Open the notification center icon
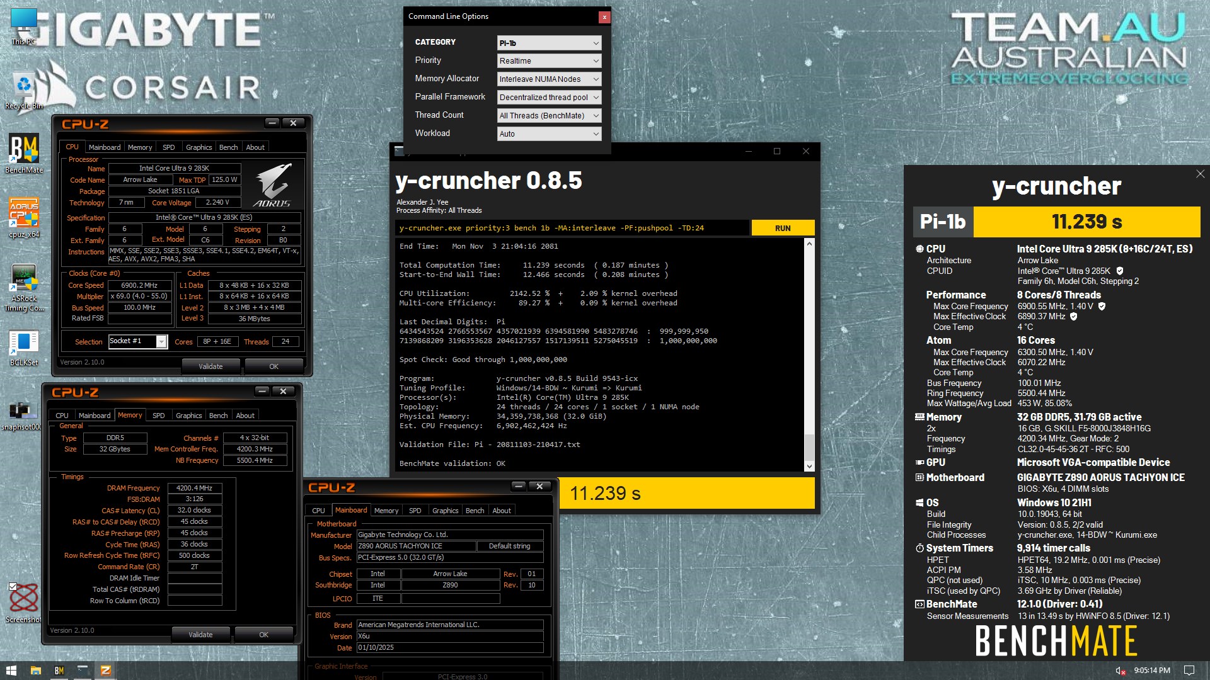Screen dimensions: 1210x680 [x=1189, y=671]
